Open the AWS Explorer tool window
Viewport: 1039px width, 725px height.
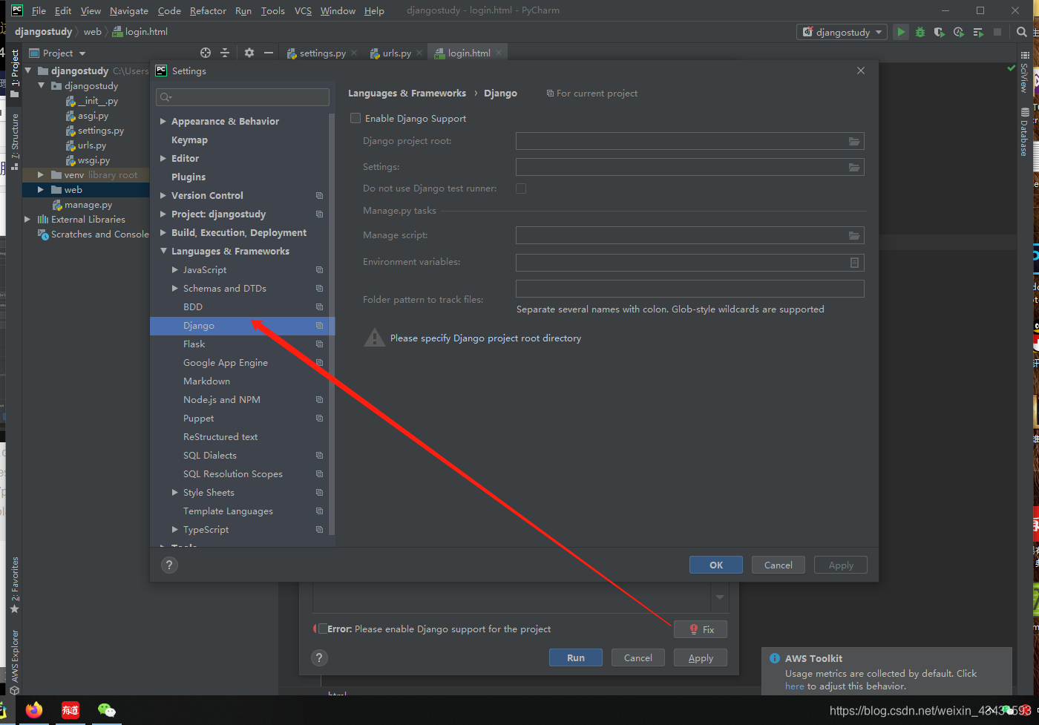[14, 662]
